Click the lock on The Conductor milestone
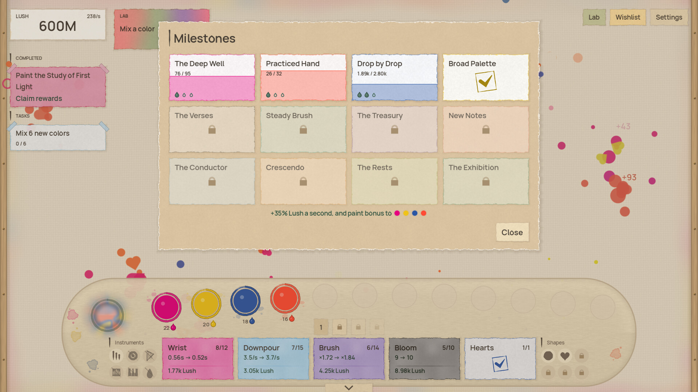 212,181
